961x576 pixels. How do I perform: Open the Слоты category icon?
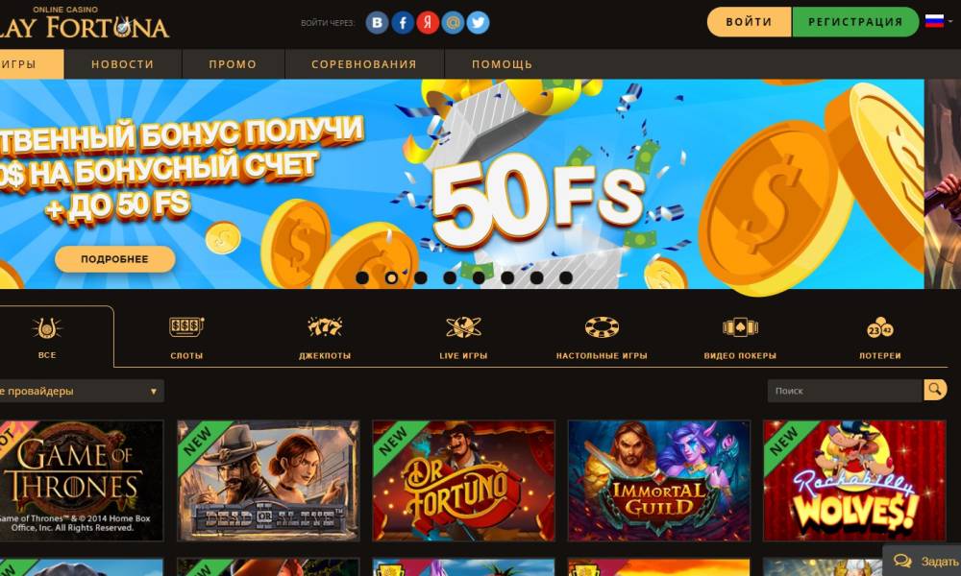pos(186,327)
